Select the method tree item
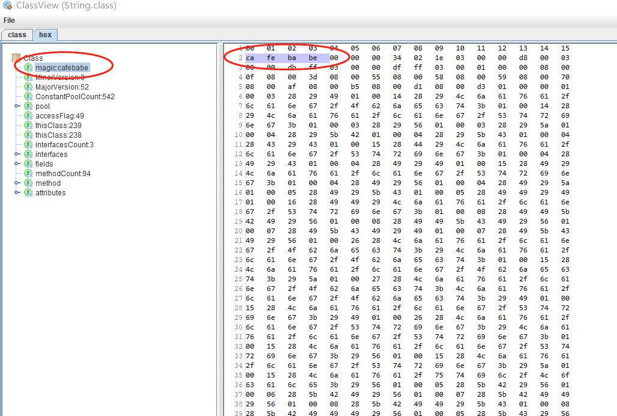 [48, 183]
